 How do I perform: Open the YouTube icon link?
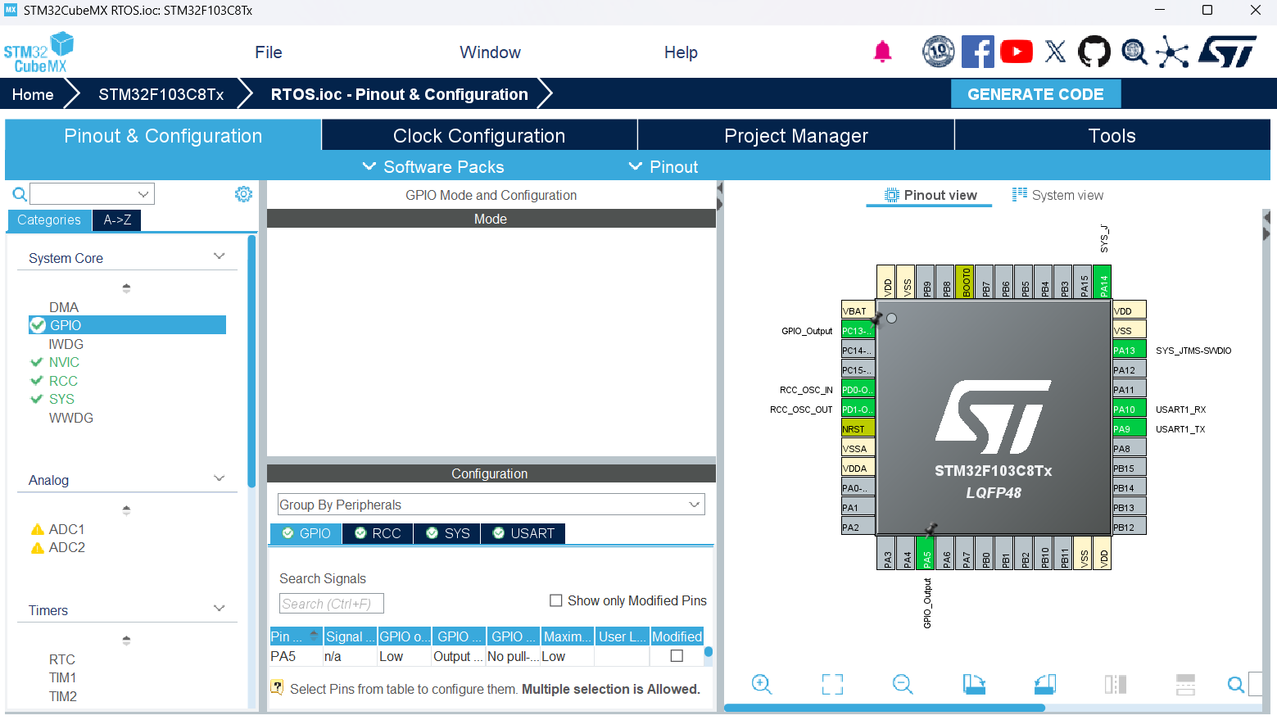coord(1017,52)
